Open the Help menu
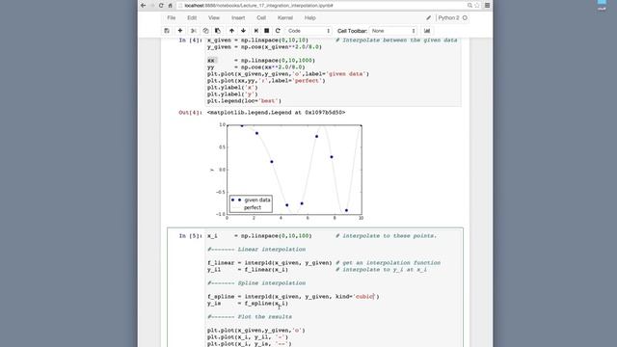Viewport: 617px width, 347px height. click(310, 17)
